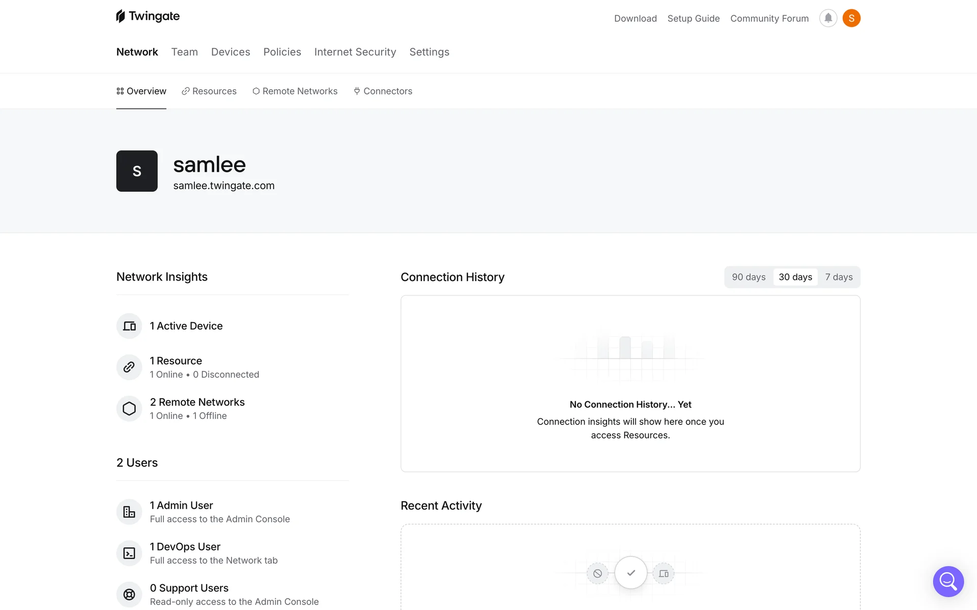Go to the Internet Security section
977x610 pixels.
[x=355, y=52]
